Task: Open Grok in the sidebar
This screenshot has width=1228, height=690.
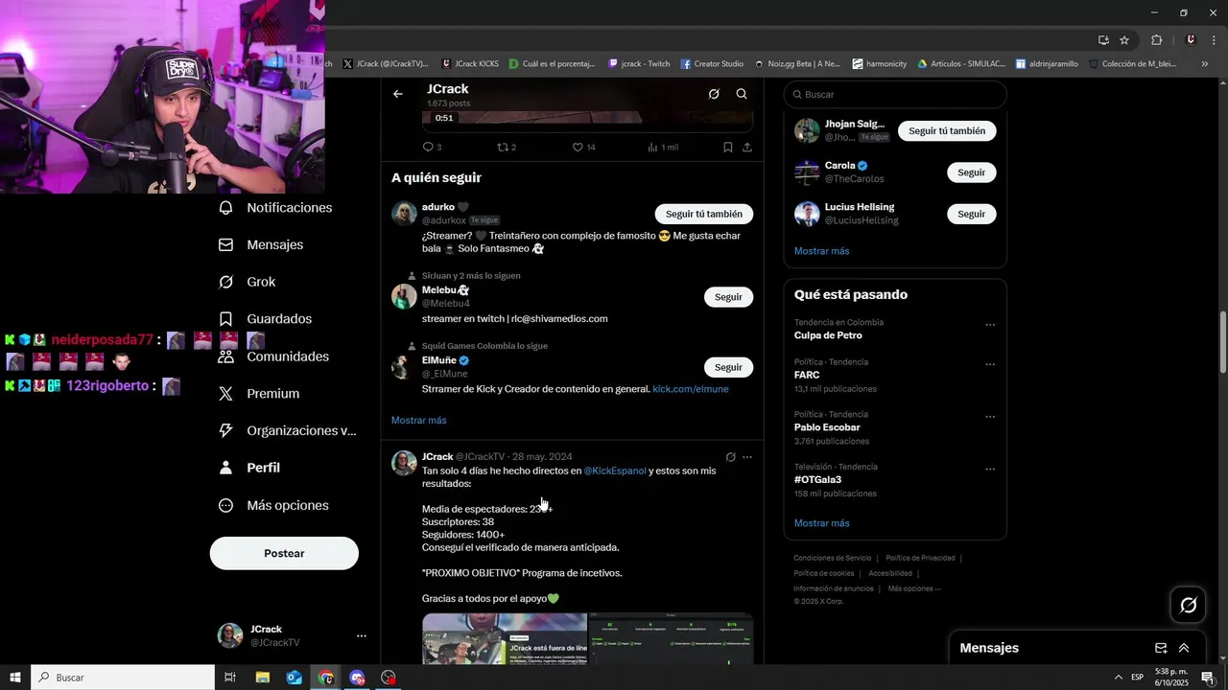Action: (x=247, y=282)
